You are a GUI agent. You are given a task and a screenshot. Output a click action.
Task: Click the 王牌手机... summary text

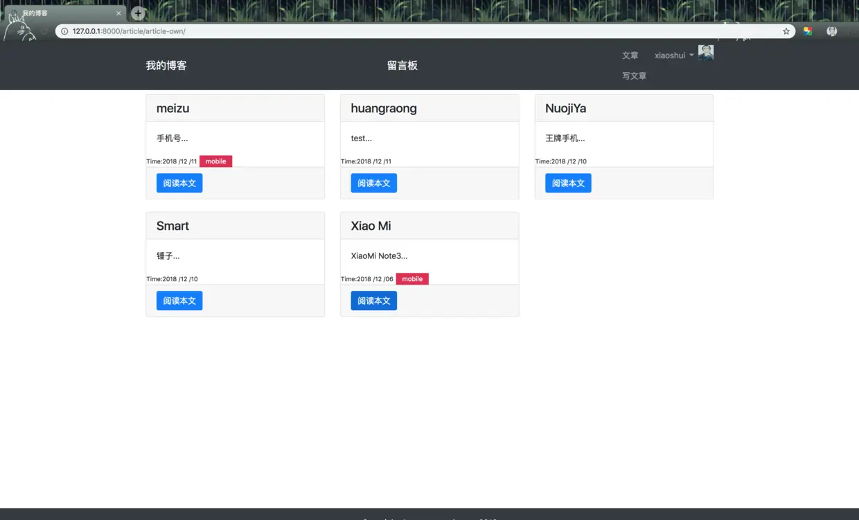(x=565, y=138)
